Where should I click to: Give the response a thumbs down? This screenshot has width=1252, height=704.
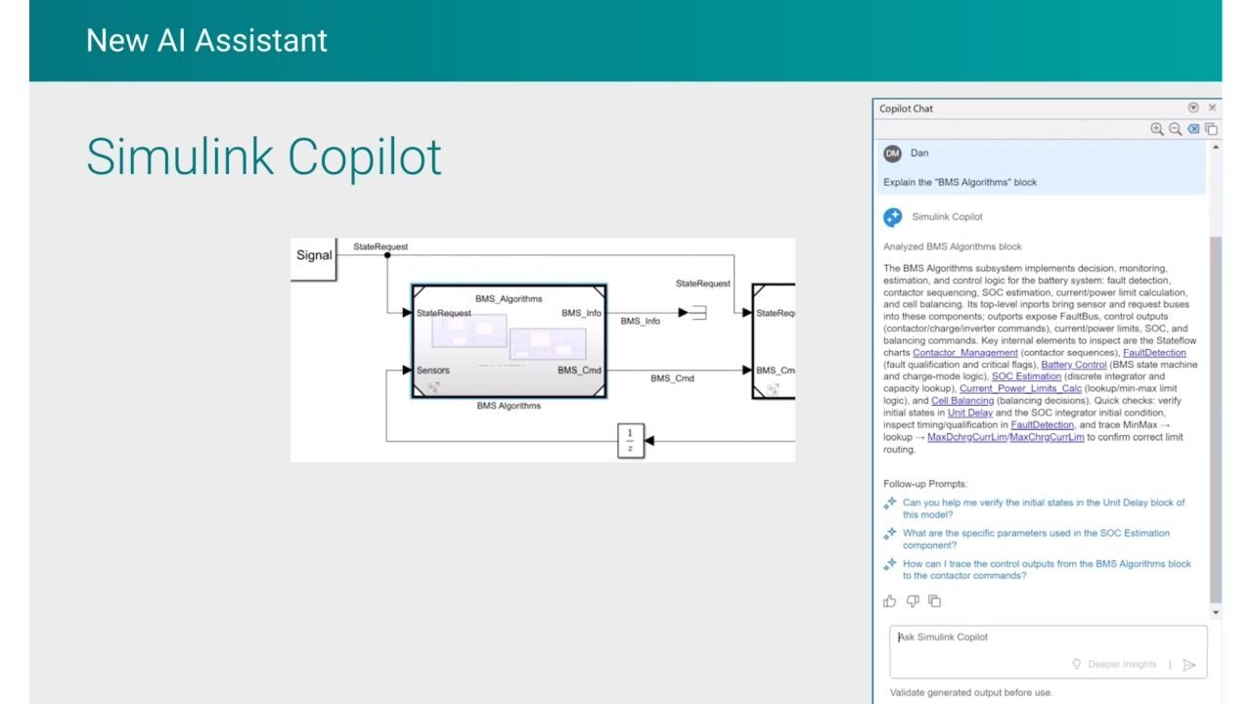pyautogui.click(x=912, y=601)
